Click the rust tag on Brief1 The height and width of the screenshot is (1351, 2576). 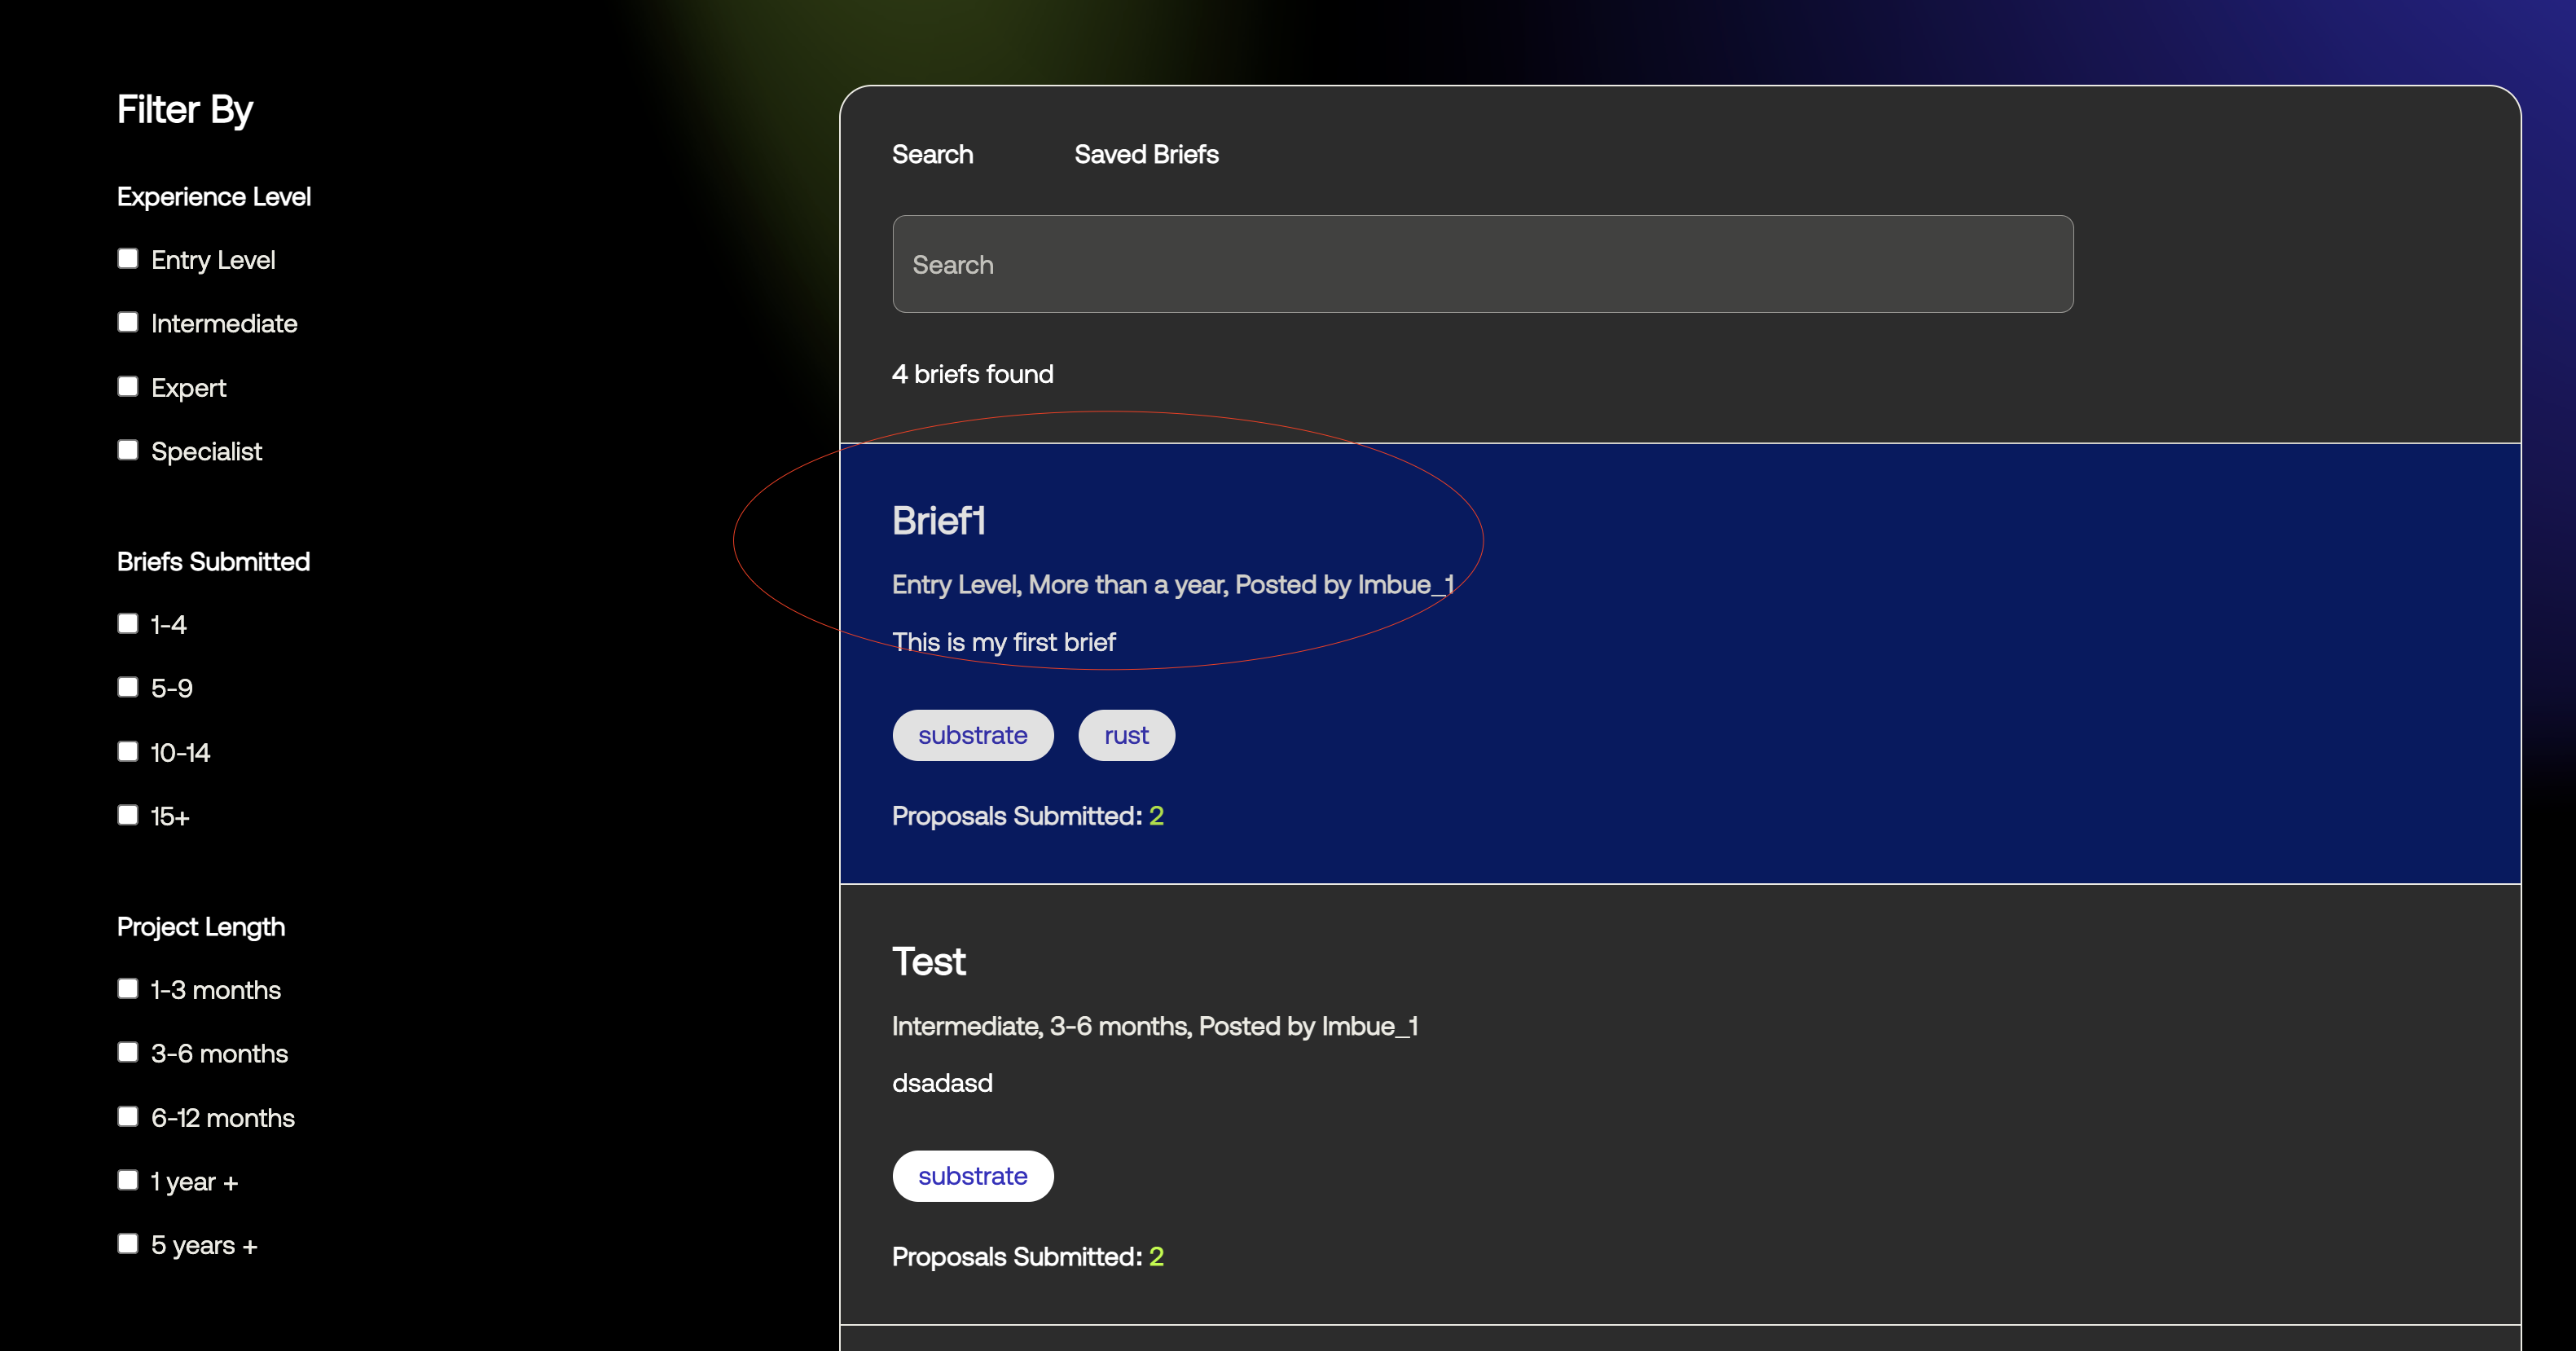pyautogui.click(x=1126, y=734)
